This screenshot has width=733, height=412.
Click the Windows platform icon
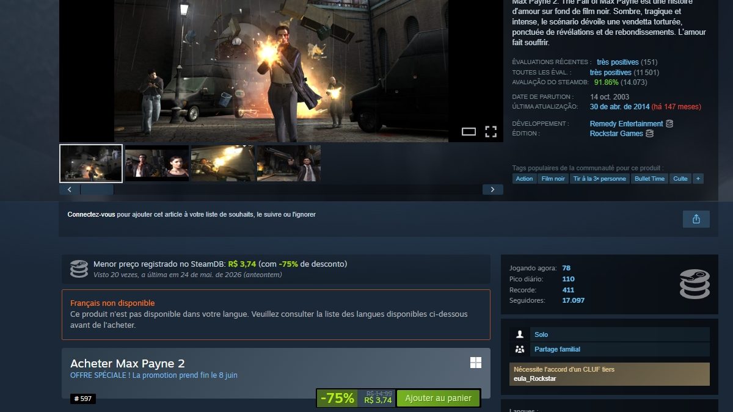tap(476, 363)
